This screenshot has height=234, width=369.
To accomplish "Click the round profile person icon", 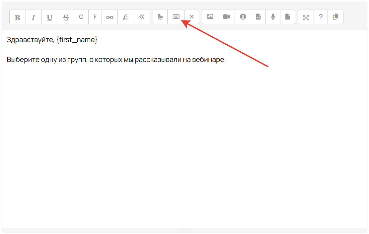I will pyautogui.click(x=243, y=17).
